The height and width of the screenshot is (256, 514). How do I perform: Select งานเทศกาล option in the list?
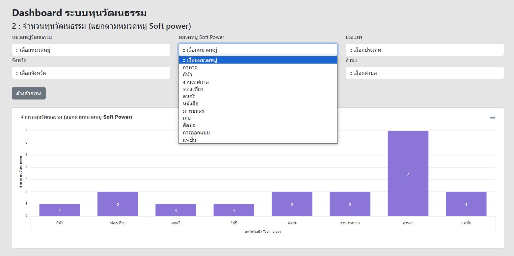point(196,82)
